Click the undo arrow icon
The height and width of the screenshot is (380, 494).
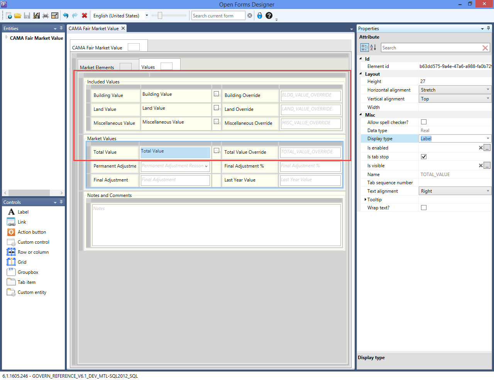66,16
